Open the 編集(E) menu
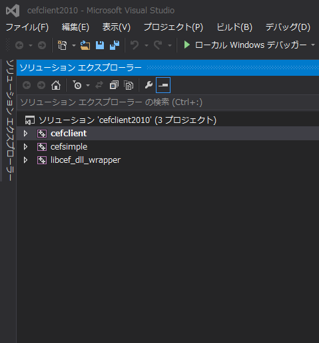This screenshot has height=343, width=319. pos(75,27)
